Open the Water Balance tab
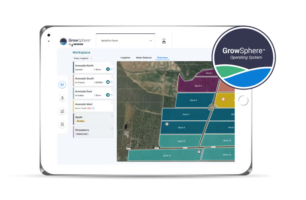The width and height of the screenshot is (306, 200). 144,58
